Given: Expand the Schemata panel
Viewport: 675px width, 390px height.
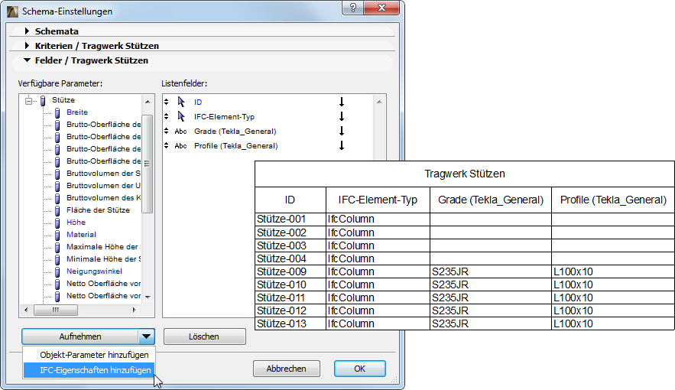Looking at the screenshot, I should pyautogui.click(x=27, y=31).
